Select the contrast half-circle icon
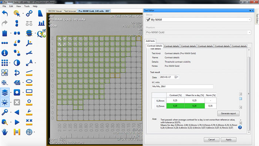This screenshot has width=259, height=146. (17, 63)
